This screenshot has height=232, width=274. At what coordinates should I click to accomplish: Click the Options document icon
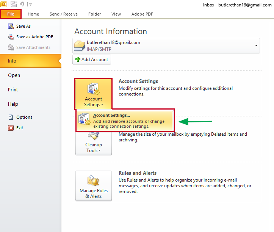(x=11, y=117)
